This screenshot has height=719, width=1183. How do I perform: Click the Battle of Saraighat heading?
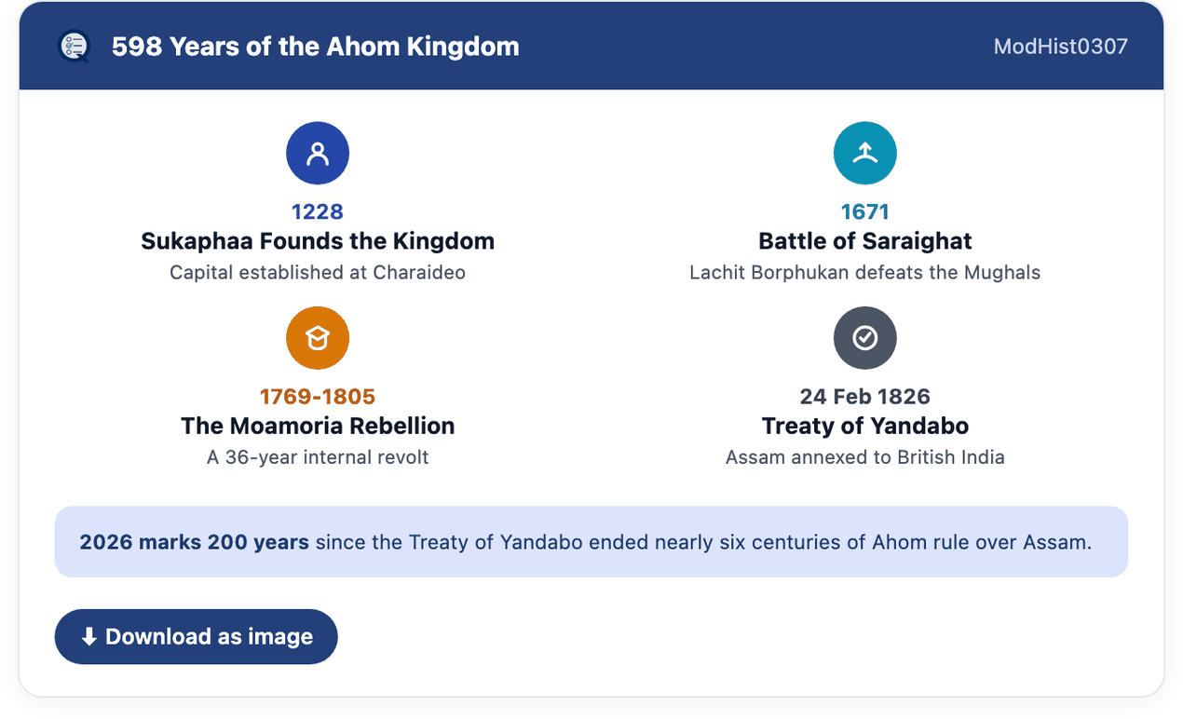(x=865, y=241)
